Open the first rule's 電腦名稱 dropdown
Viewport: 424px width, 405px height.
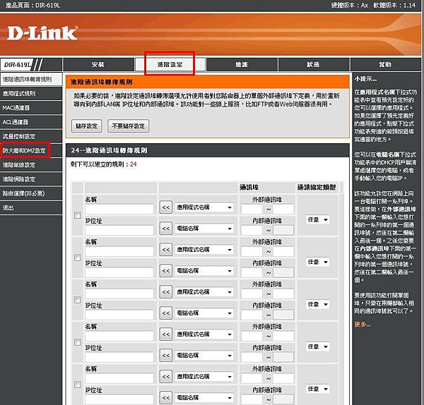[204, 229]
